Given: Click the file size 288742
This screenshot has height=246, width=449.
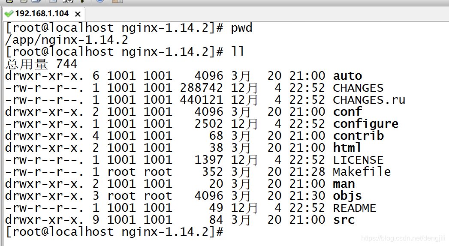Looking at the screenshot, I should click(x=201, y=88).
